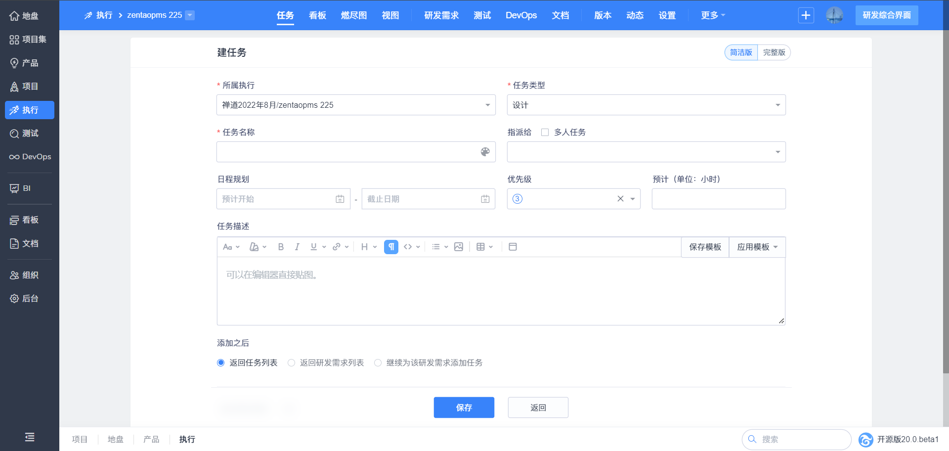Open the calendar icon for 预计开始
949x451 pixels.
[x=340, y=199]
